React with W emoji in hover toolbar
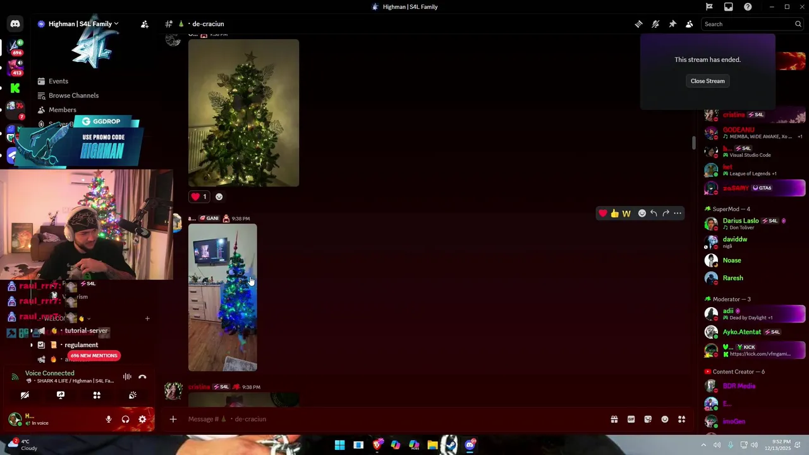The width and height of the screenshot is (809, 455). [x=626, y=214]
